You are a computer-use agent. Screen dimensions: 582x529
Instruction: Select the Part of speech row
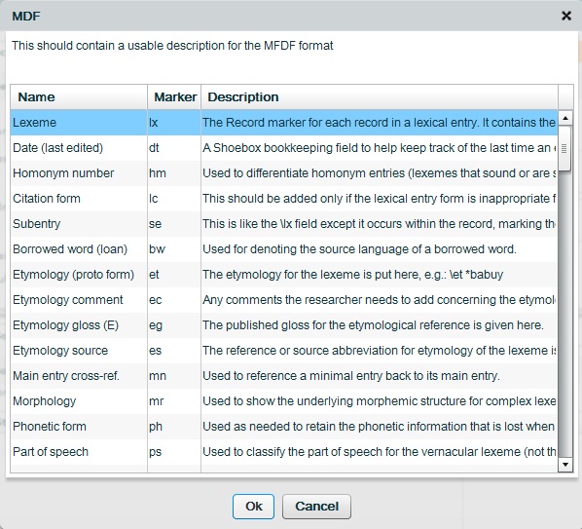pos(284,452)
